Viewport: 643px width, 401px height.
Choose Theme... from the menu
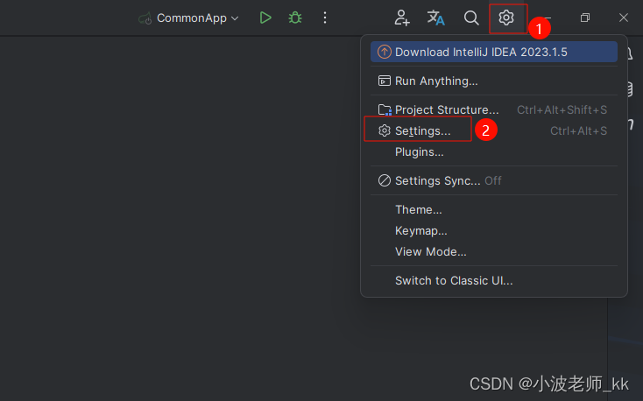[494, 209]
